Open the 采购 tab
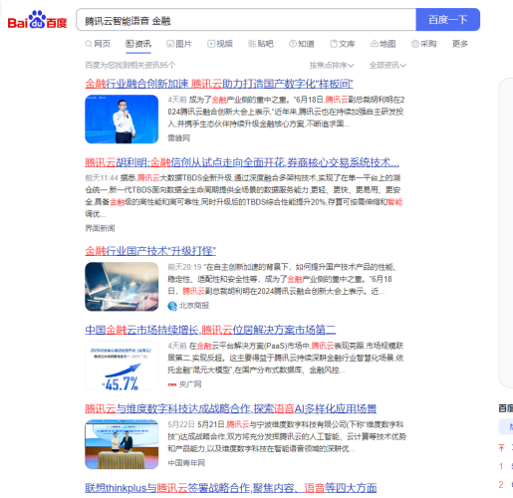Viewport: 513px width, 498px height. pyautogui.click(x=424, y=44)
